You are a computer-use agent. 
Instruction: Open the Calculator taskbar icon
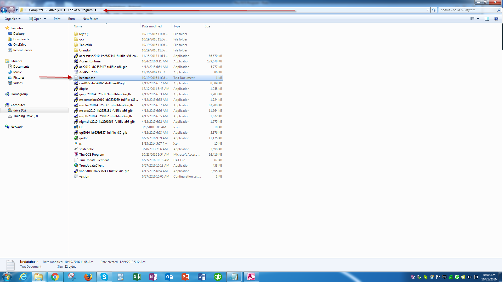[x=120, y=277]
